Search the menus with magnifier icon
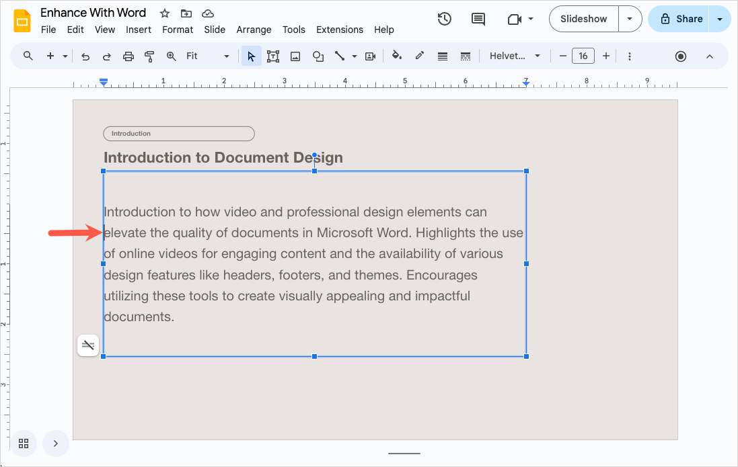Image resolution: width=738 pixels, height=467 pixels. 28,56
